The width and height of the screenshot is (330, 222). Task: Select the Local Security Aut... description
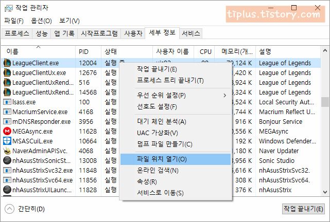pos(286,102)
